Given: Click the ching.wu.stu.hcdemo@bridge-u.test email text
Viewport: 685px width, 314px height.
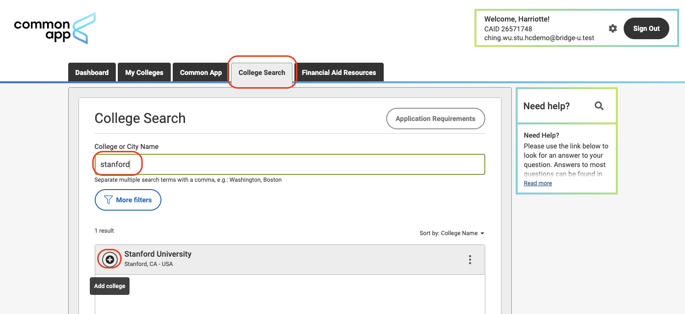Looking at the screenshot, I should [539, 38].
